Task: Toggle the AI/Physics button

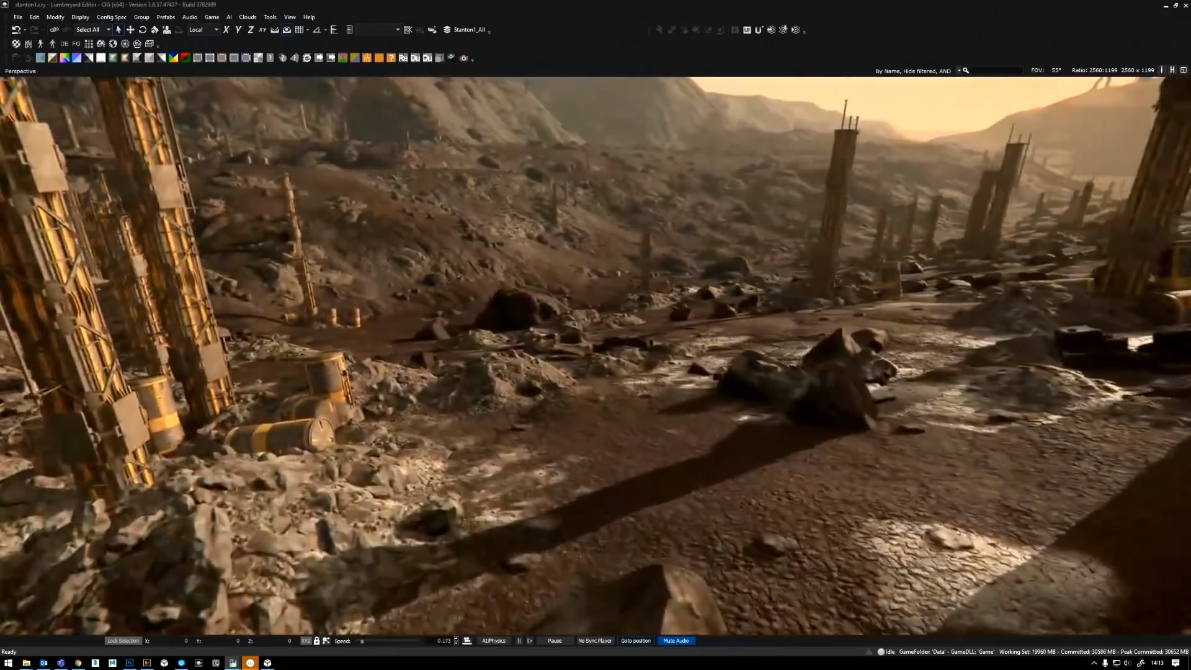Action: tap(494, 641)
